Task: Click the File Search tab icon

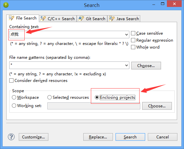Action: tap(12, 18)
